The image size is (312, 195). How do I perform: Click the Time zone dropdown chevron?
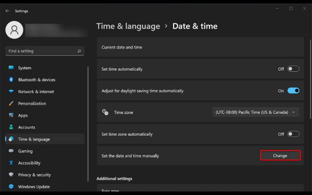(x=294, y=112)
